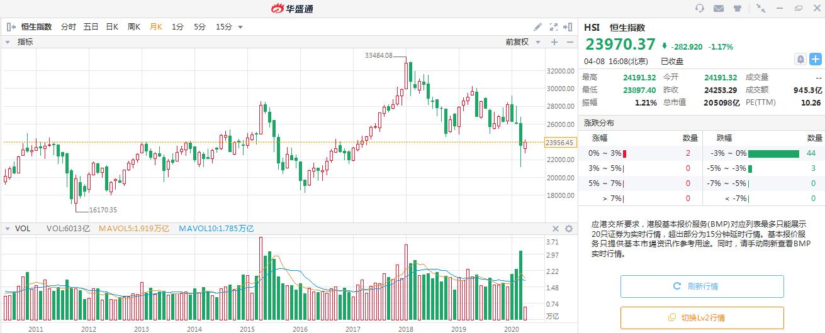The height and width of the screenshot is (333, 825).
Task: Open the messages envelope icon
Action: (719, 8)
